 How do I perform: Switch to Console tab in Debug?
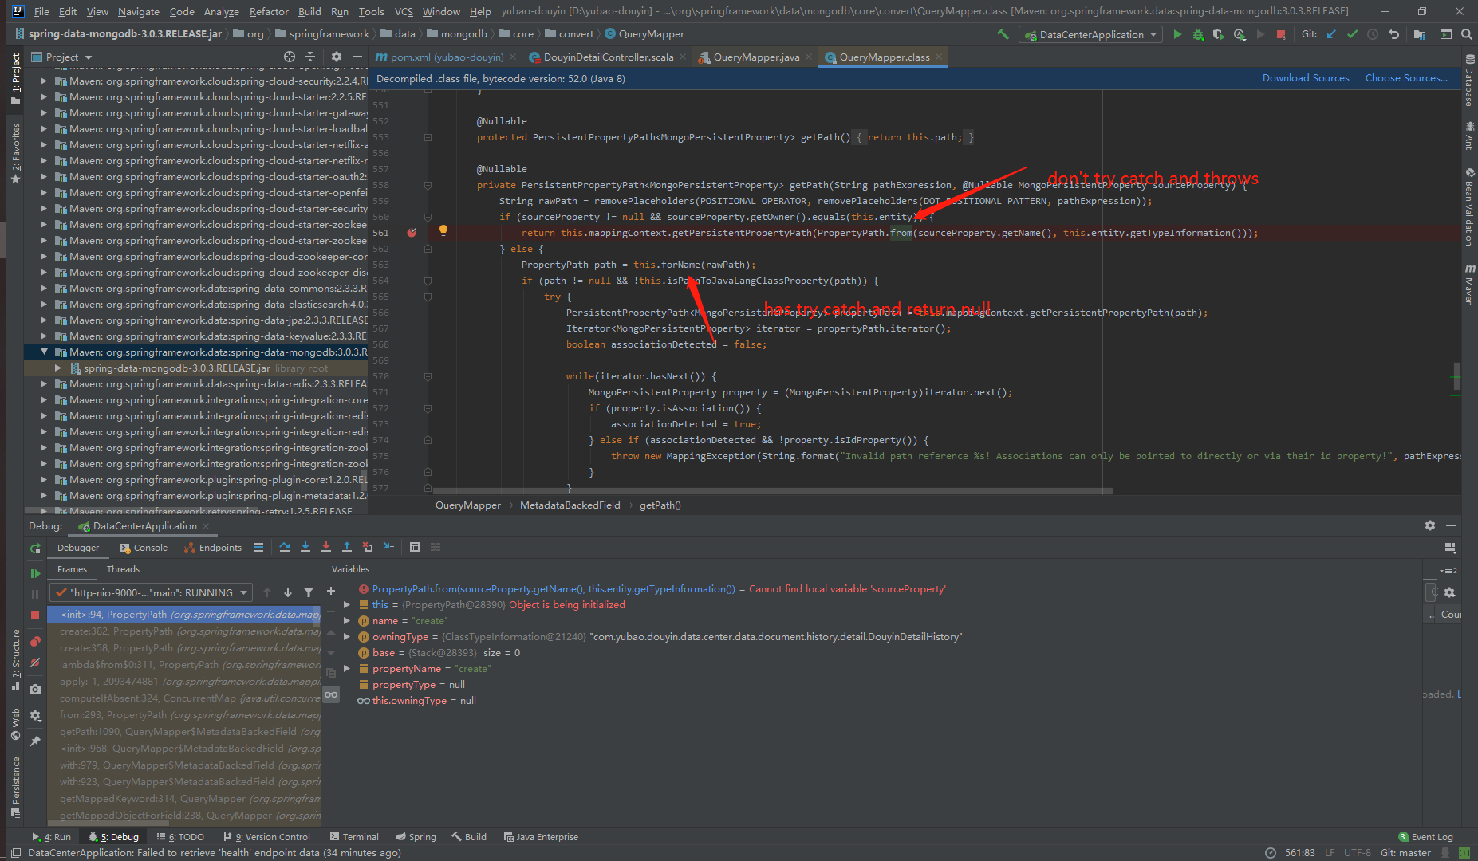pyautogui.click(x=144, y=548)
